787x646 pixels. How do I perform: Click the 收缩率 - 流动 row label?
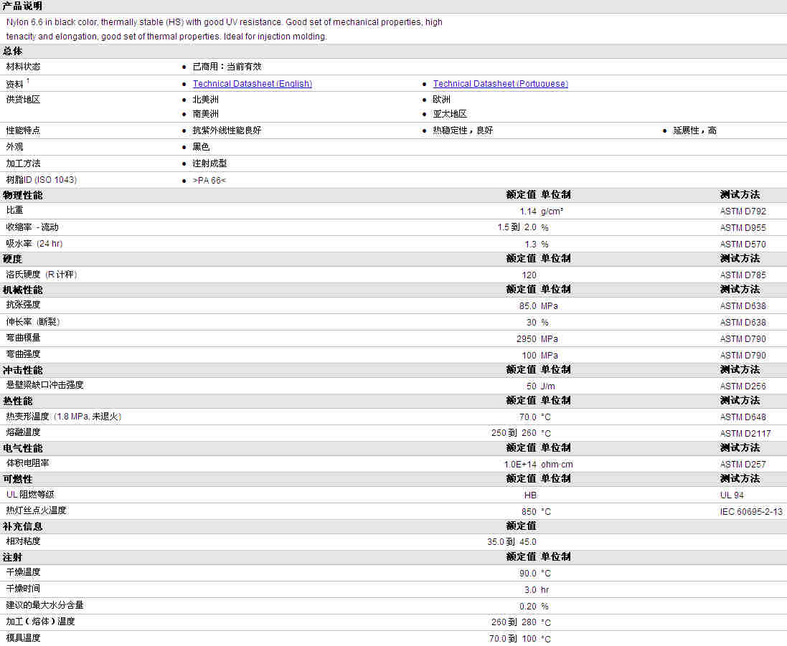32,227
